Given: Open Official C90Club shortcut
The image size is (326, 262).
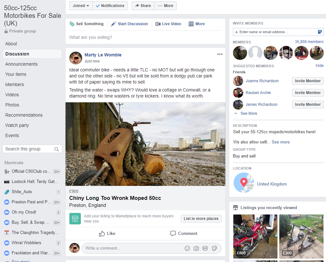Looking at the screenshot, I should coord(32,171).
